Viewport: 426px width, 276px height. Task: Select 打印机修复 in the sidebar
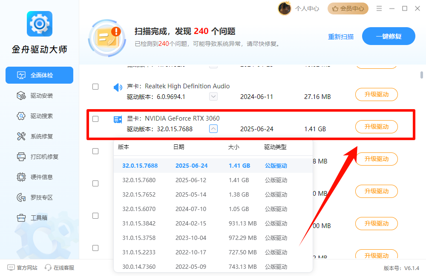coord(39,157)
